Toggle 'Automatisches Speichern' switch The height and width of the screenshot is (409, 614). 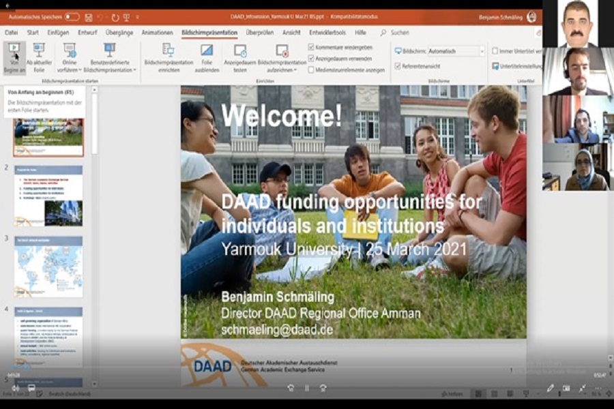pyautogui.click(x=72, y=17)
